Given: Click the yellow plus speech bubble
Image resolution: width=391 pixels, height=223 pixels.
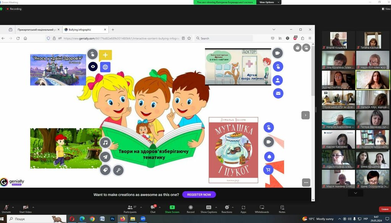Looking at the screenshot, I should (105, 55).
